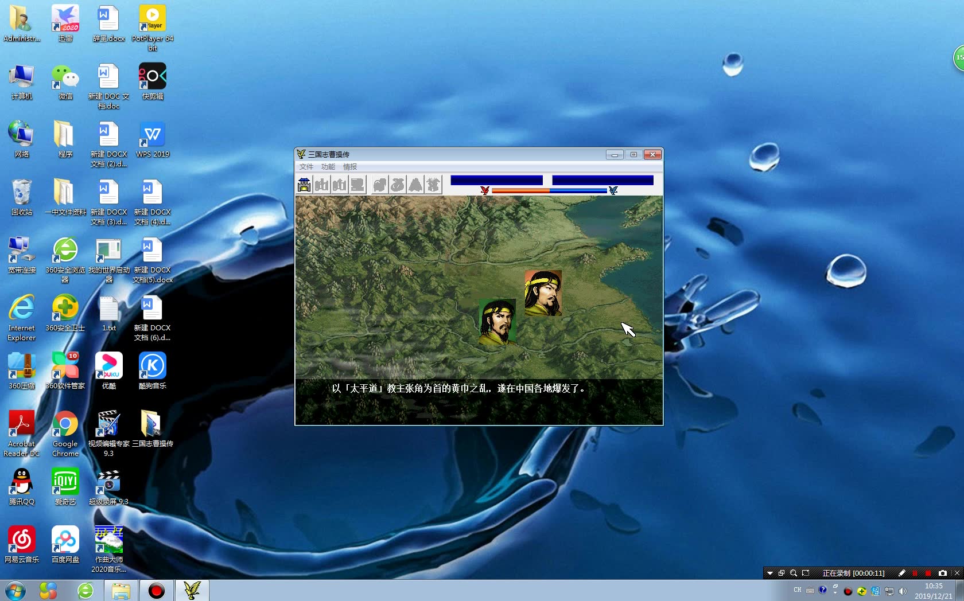Select the 快剪辑 desktop icon

click(153, 81)
